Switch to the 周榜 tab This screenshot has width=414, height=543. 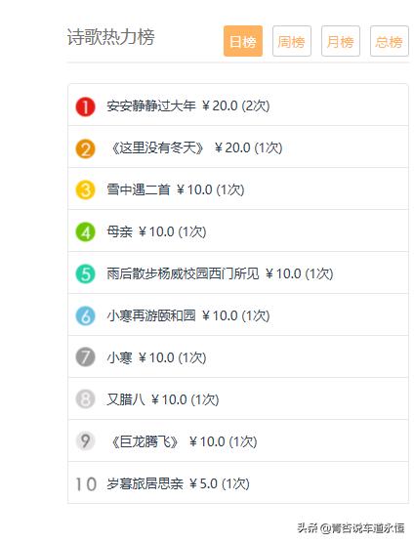pyautogui.click(x=292, y=41)
